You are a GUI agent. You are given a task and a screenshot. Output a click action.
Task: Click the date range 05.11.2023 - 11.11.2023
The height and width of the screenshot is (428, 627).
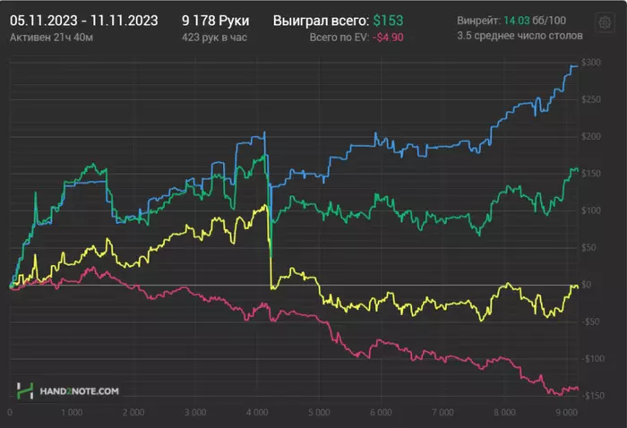tap(84, 21)
